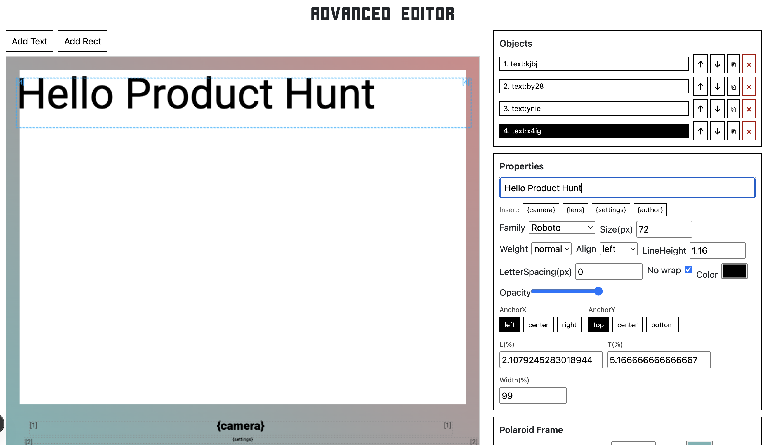Image resolution: width=769 pixels, height=445 pixels.
Task: Delete the text:by28 object
Action: pyautogui.click(x=749, y=87)
